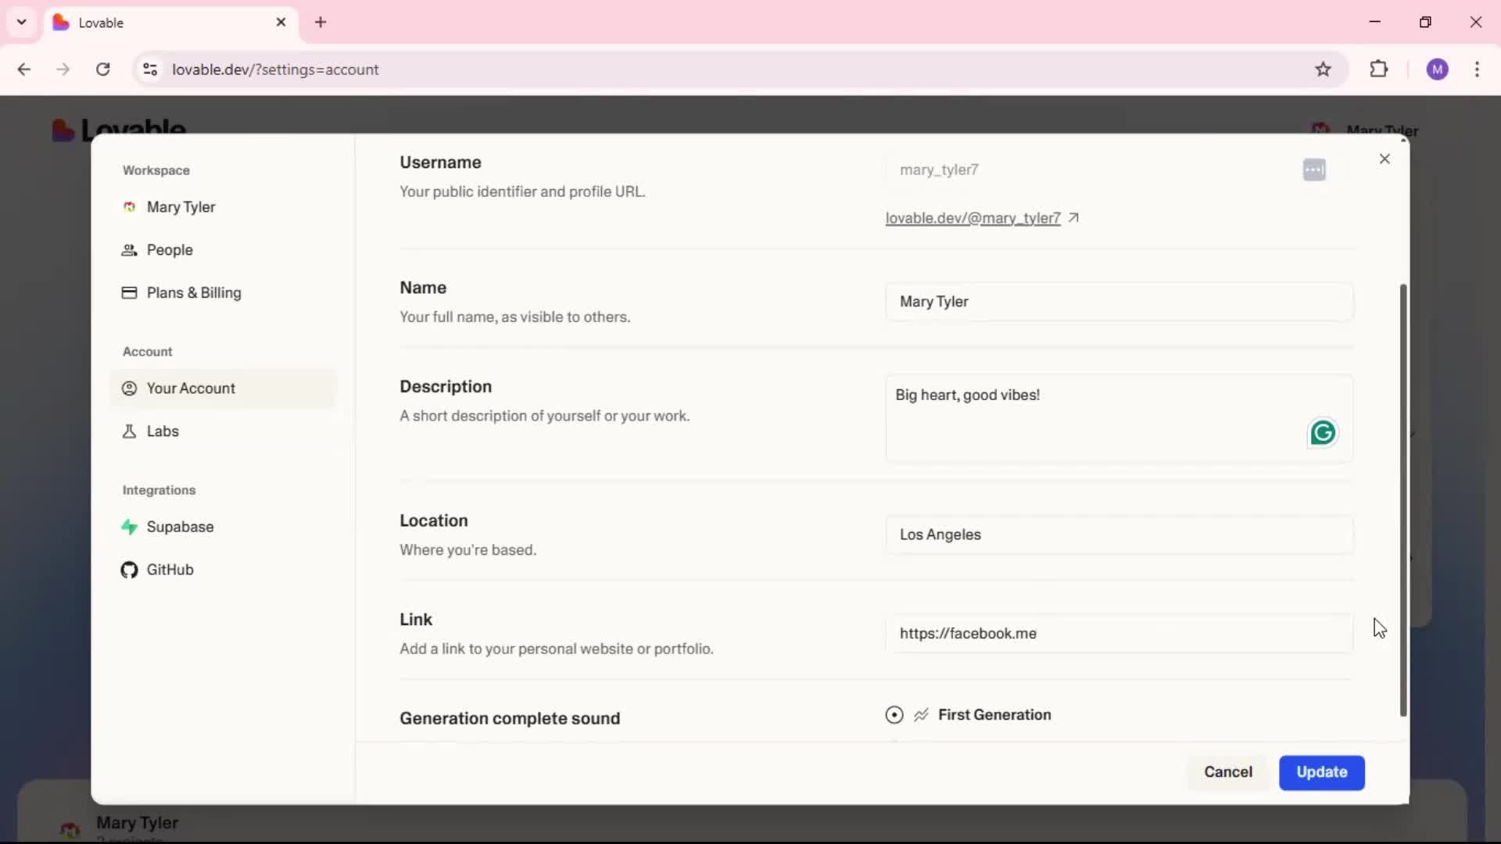Click the Grammarly icon in Description field
Image resolution: width=1501 pixels, height=844 pixels.
pyautogui.click(x=1322, y=433)
